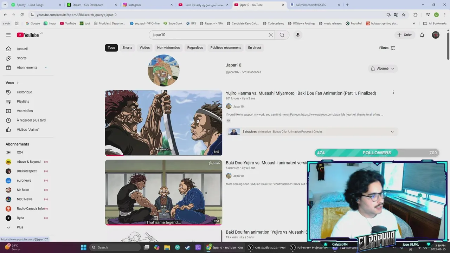
Task: Start voice search with the microphone icon
Action: click(x=298, y=35)
